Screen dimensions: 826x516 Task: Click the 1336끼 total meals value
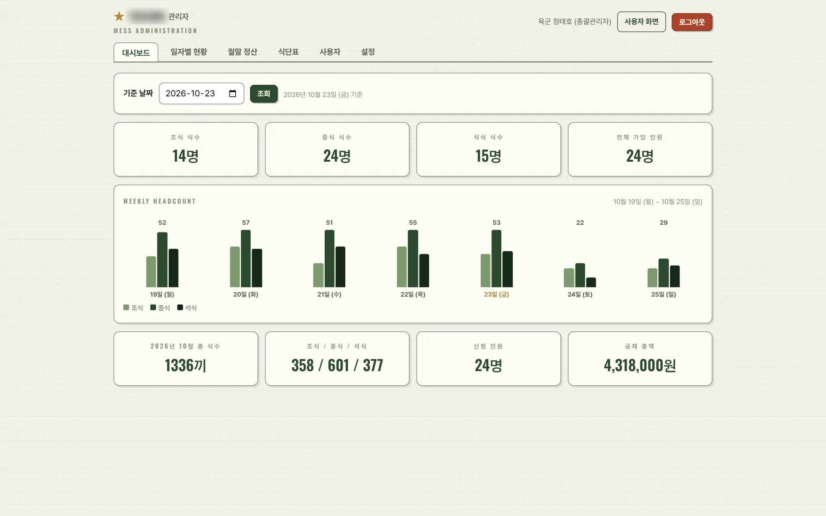pos(185,365)
